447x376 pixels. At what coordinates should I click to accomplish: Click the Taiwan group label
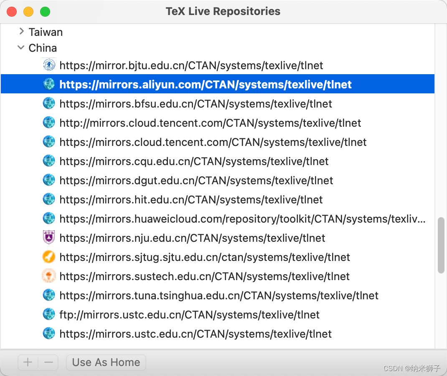(46, 32)
